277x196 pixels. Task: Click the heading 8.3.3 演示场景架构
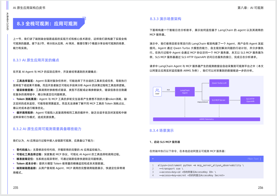pyautogui.click(x=165, y=19)
